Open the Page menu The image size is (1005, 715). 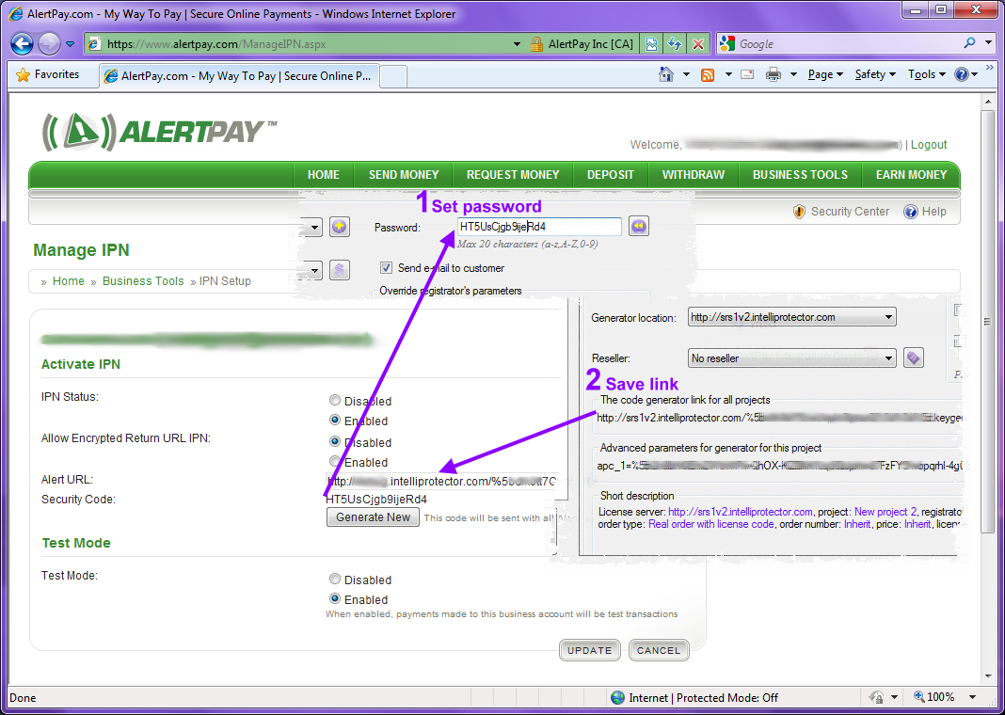tap(825, 74)
